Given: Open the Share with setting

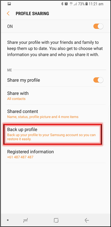Looking at the screenshot, I should [x=55, y=95].
